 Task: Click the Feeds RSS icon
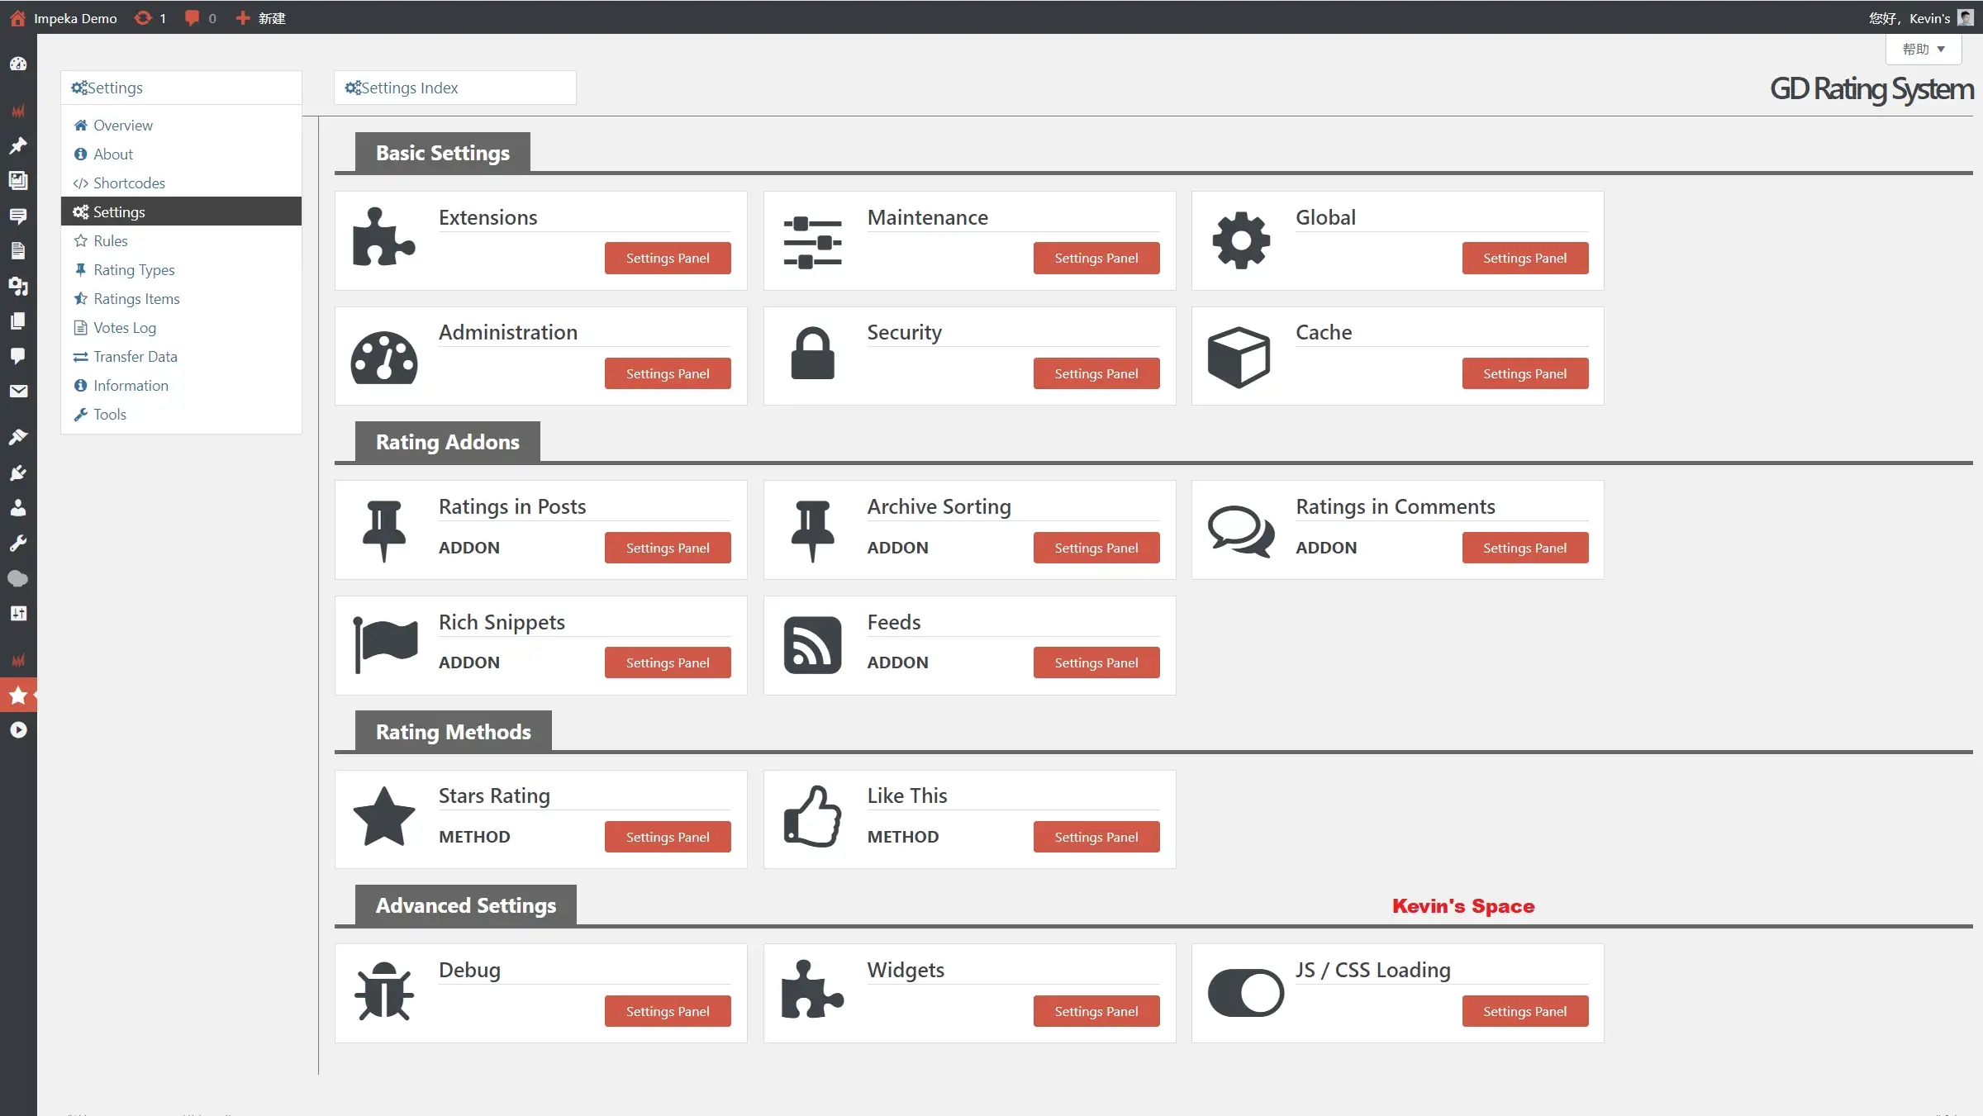click(x=812, y=645)
